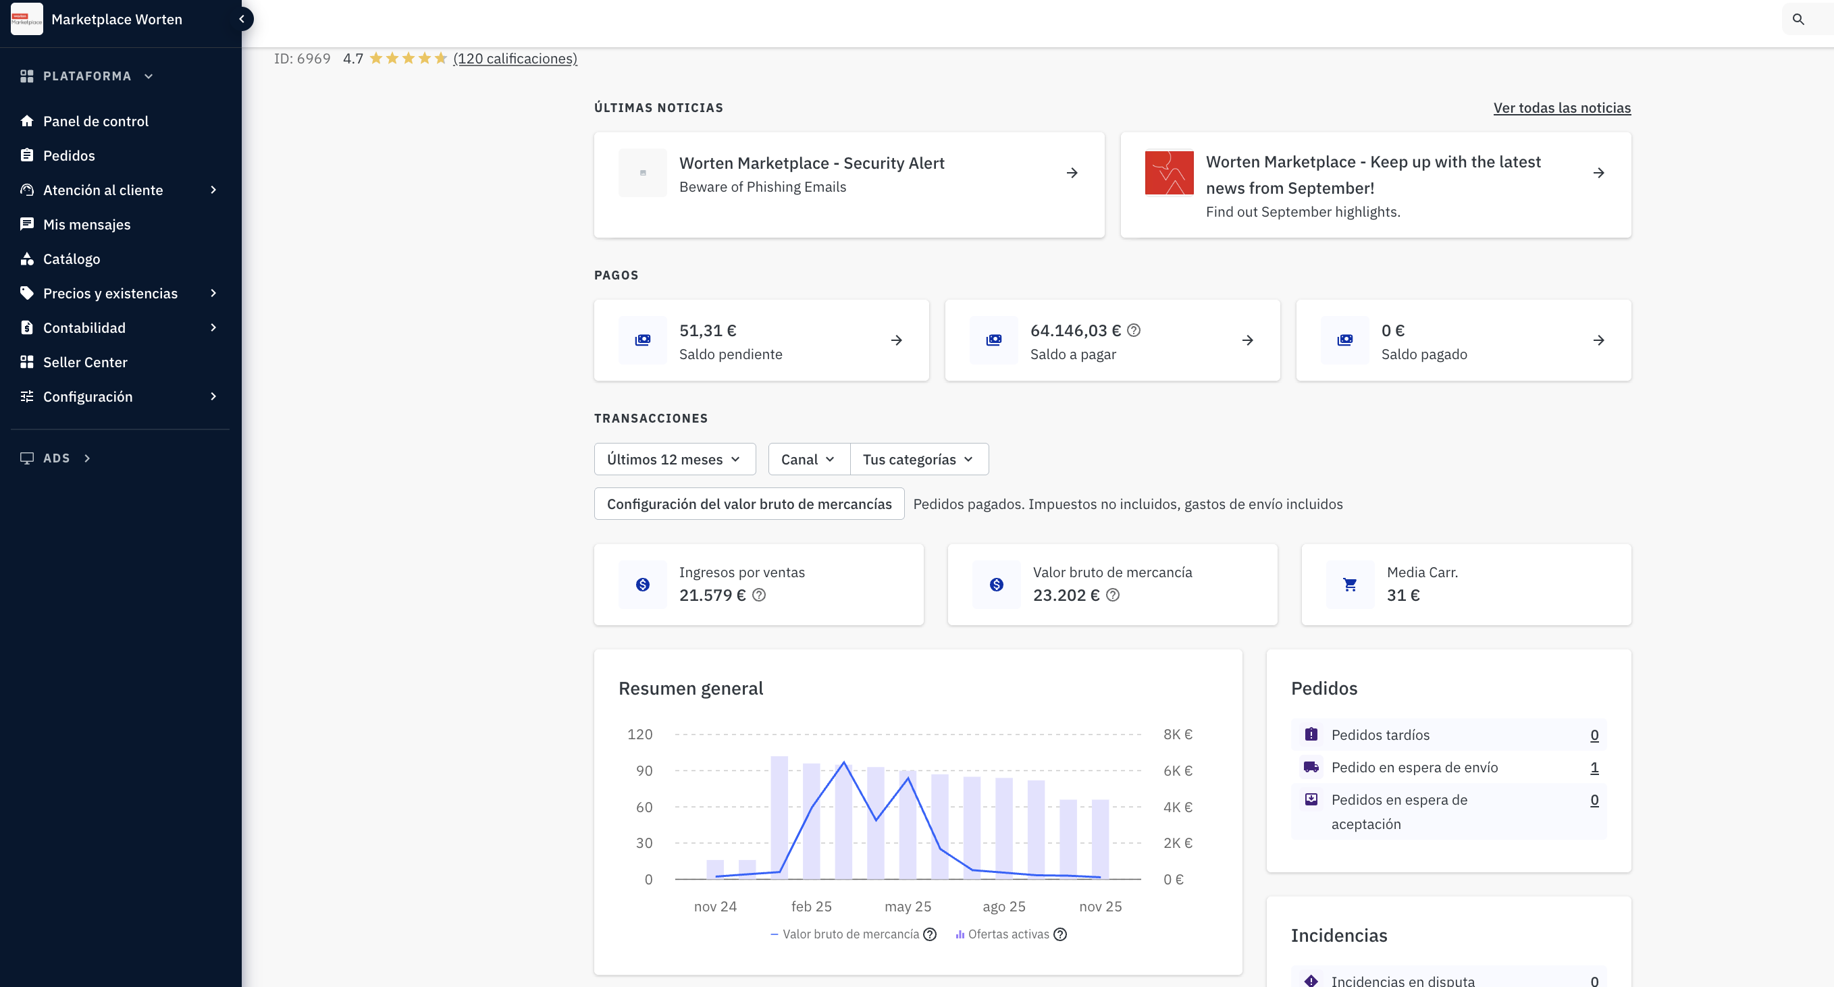
Task: Click the Marketplace Worten logo
Action: [26, 19]
